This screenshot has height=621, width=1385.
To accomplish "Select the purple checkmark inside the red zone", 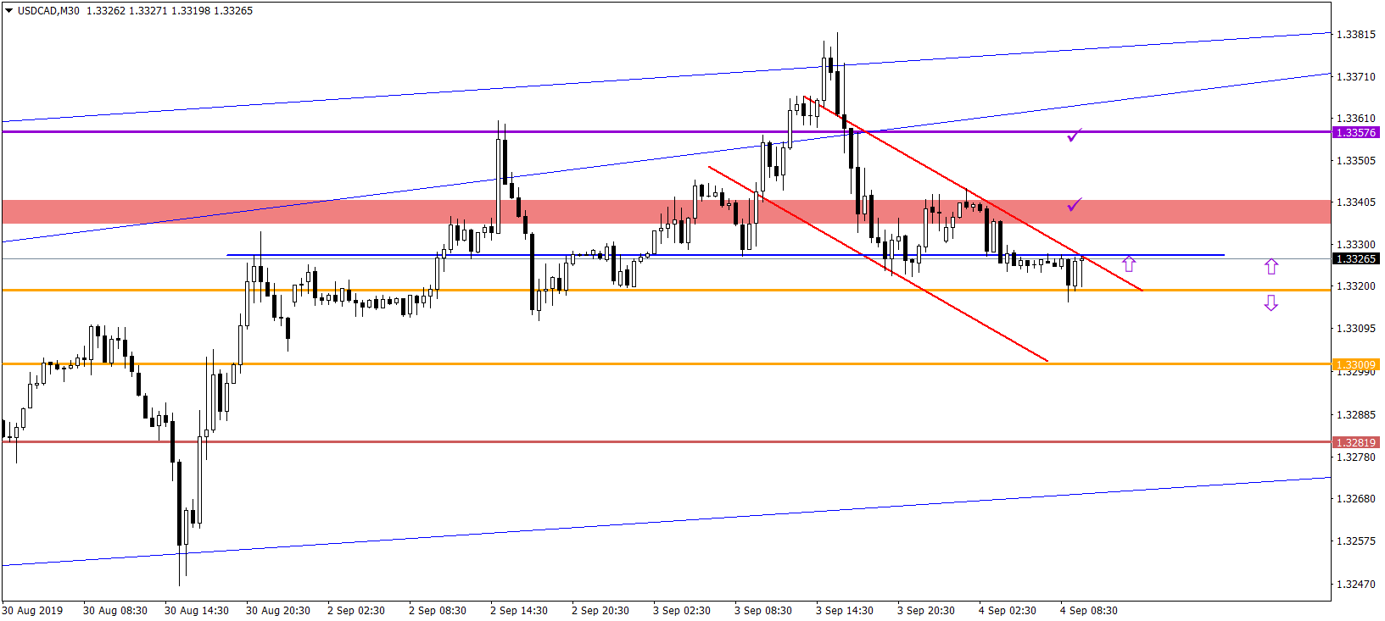I will (1075, 204).
